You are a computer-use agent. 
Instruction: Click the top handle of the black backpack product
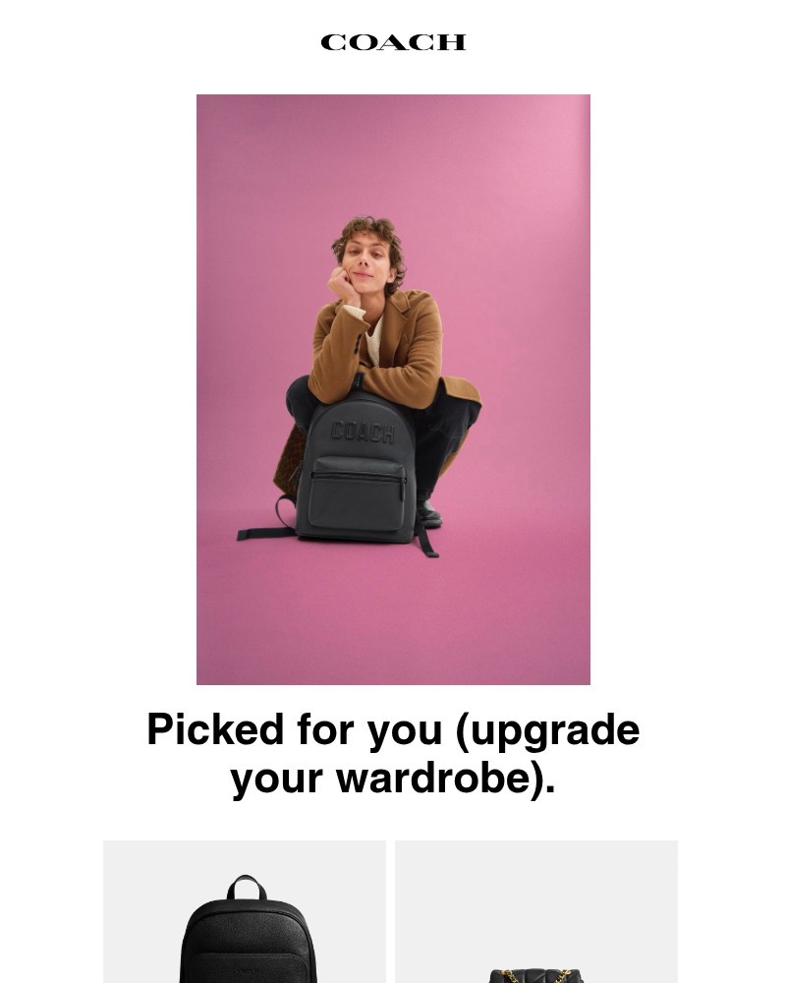[247, 887]
